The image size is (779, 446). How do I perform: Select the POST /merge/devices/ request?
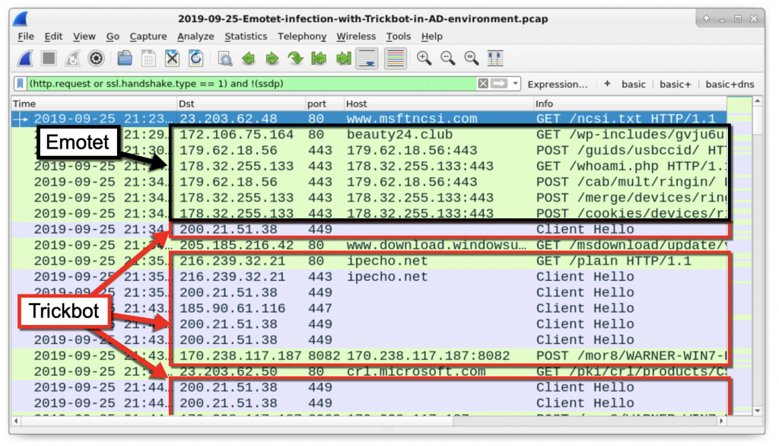coord(631,198)
